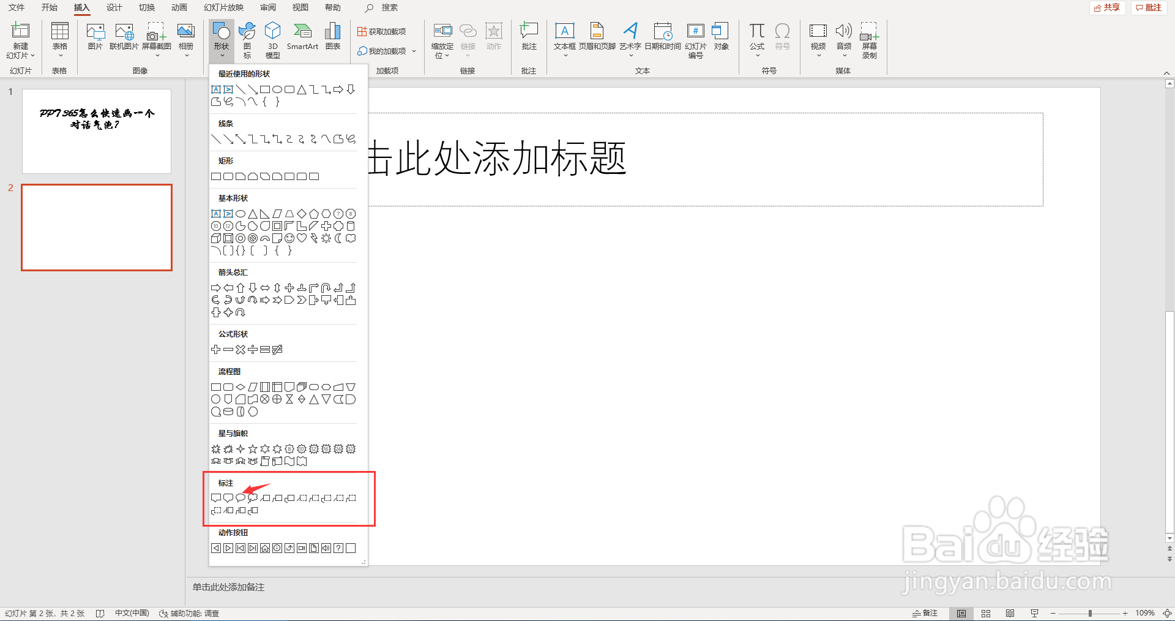This screenshot has width=1175, height=621.
Task: Switch to Slide Sorter view in status bar
Action: click(x=986, y=613)
